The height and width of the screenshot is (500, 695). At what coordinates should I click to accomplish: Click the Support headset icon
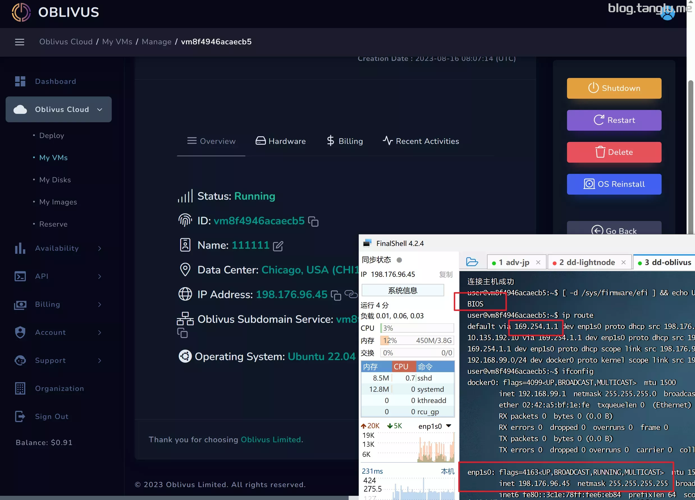[20, 360]
